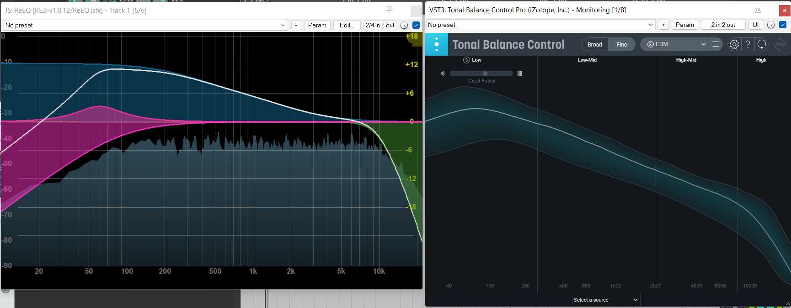Click the High band label
This screenshot has height=308, width=791.
click(761, 60)
